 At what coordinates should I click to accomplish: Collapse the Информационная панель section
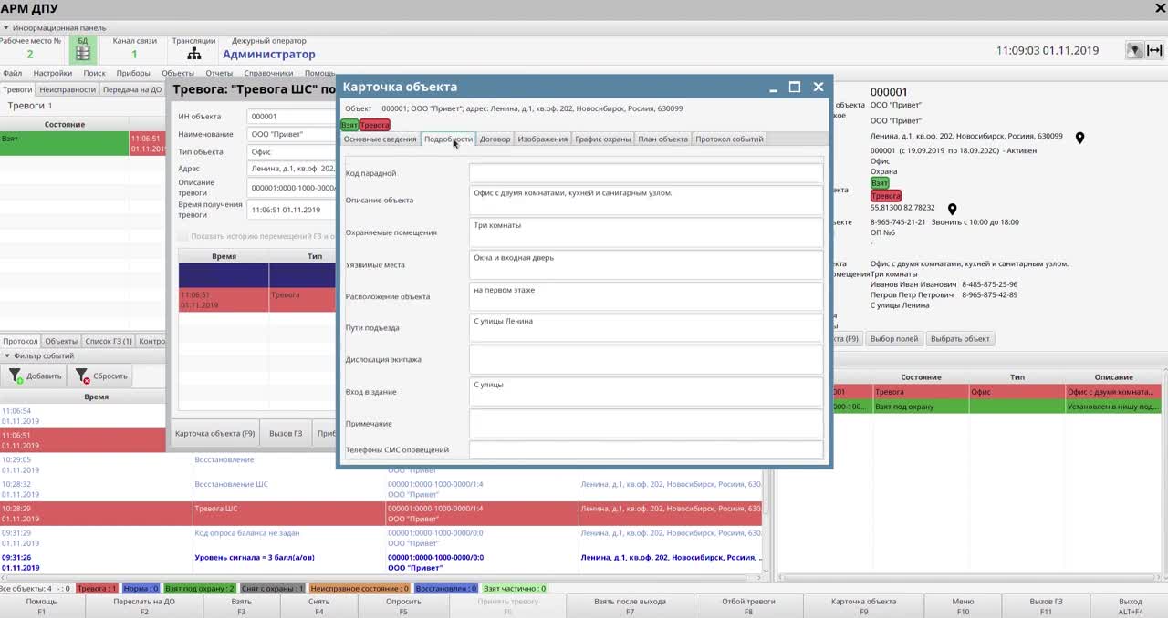point(6,28)
